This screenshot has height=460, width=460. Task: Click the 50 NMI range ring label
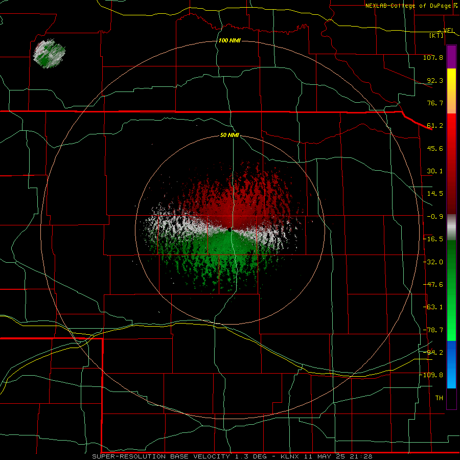click(229, 135)
